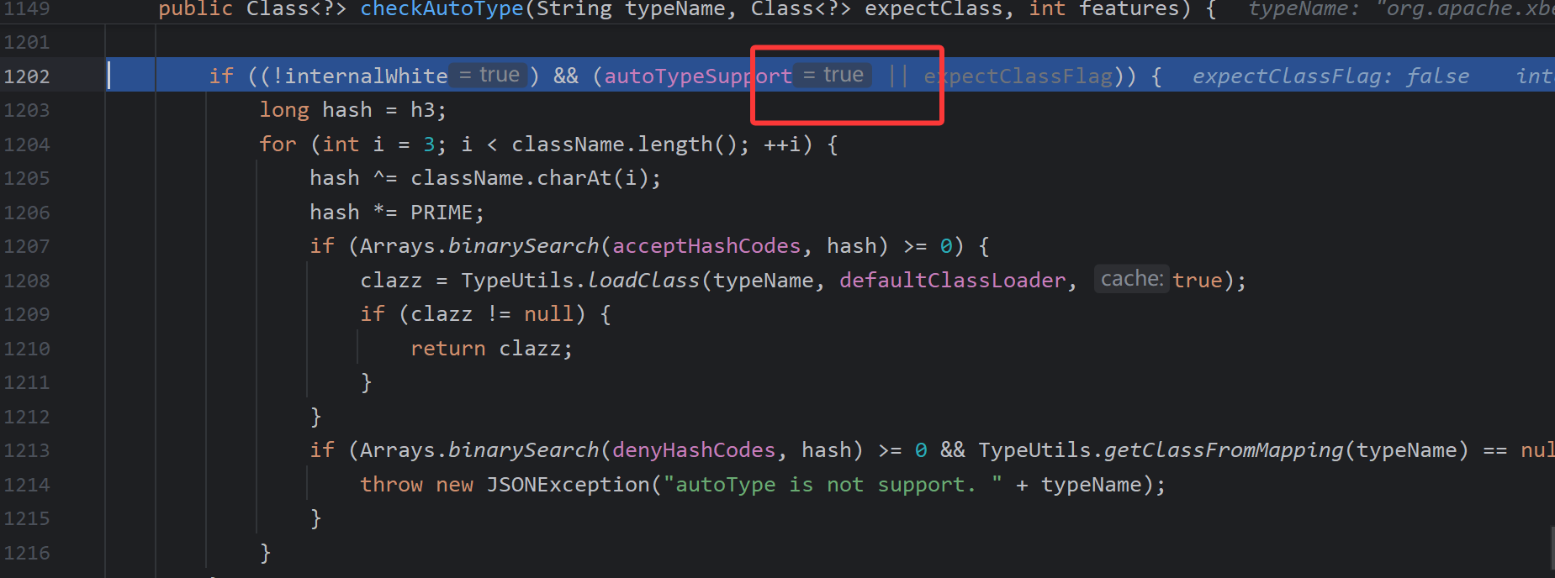The image size is (1555, 578).
Task: Click the JSONException class name
Action: pyautogui.click(x=568, y=485)
